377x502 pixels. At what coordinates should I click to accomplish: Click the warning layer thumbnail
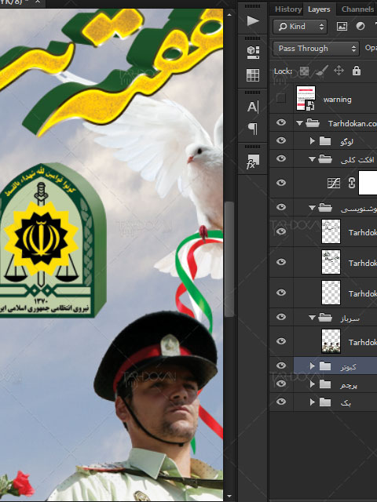306,98
